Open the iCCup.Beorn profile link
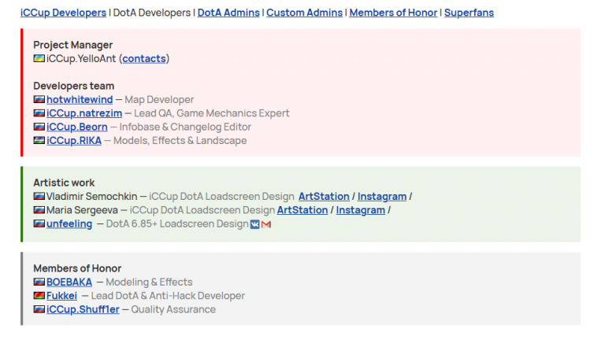The width and height of the screenshot is (605, 347). [x=76, y=127]
